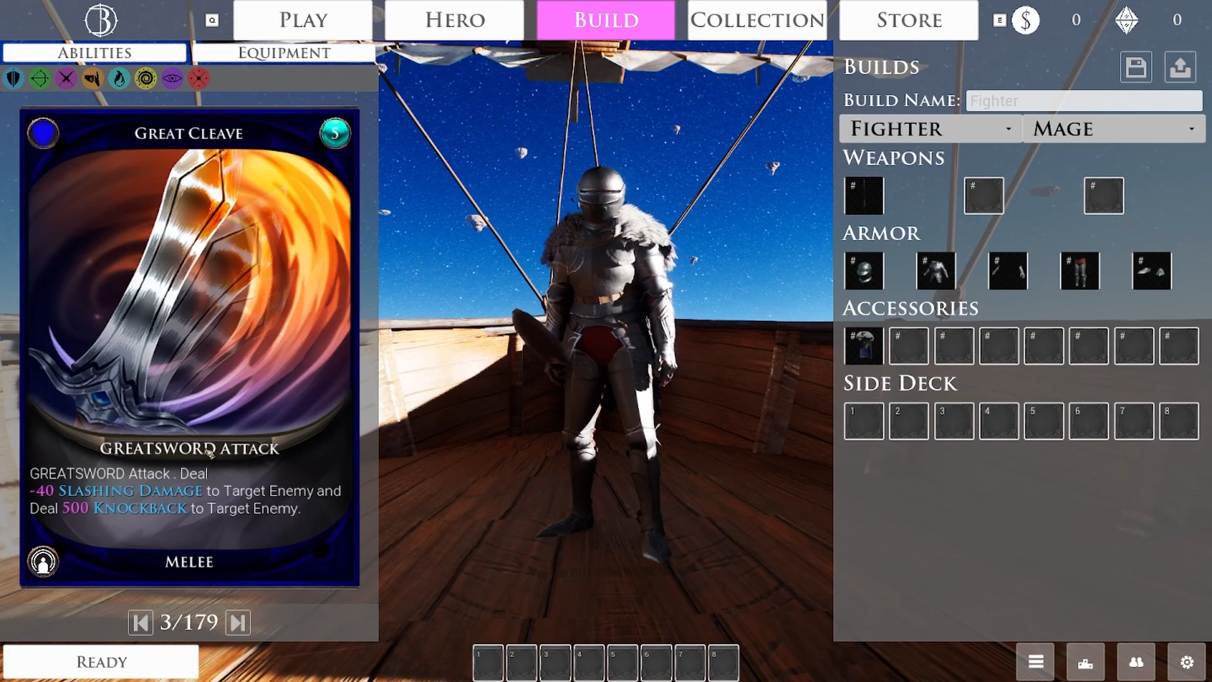Open the Collection tab
Screen dimensions: 1212x682
[757, 20]
